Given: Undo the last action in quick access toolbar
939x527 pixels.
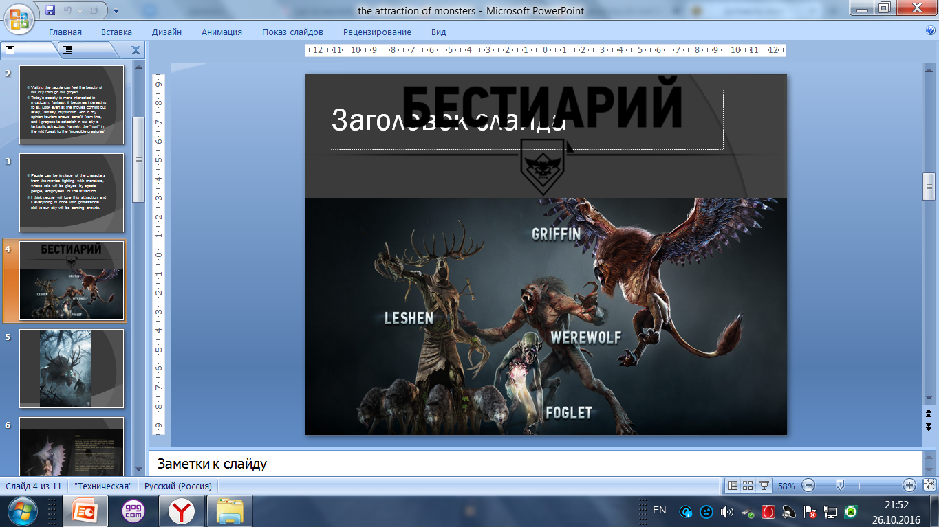Looking at the screenshot, I should 68,10.
